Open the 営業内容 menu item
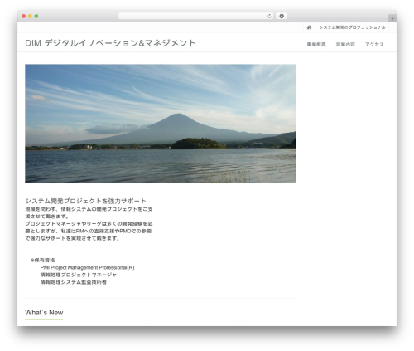Viewport: 414px width, 351px height. (345, 44)
